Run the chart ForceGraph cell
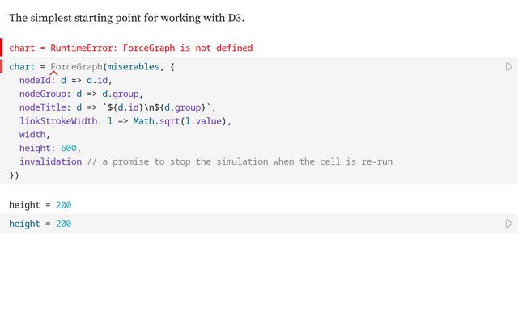518x323 pixels. coord(508,67)
